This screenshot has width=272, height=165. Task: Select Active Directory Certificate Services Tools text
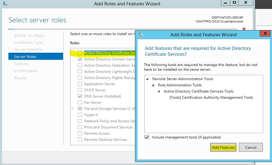(199, 91)
